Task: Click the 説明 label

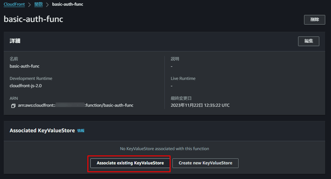Action: (x=175, y=59)
